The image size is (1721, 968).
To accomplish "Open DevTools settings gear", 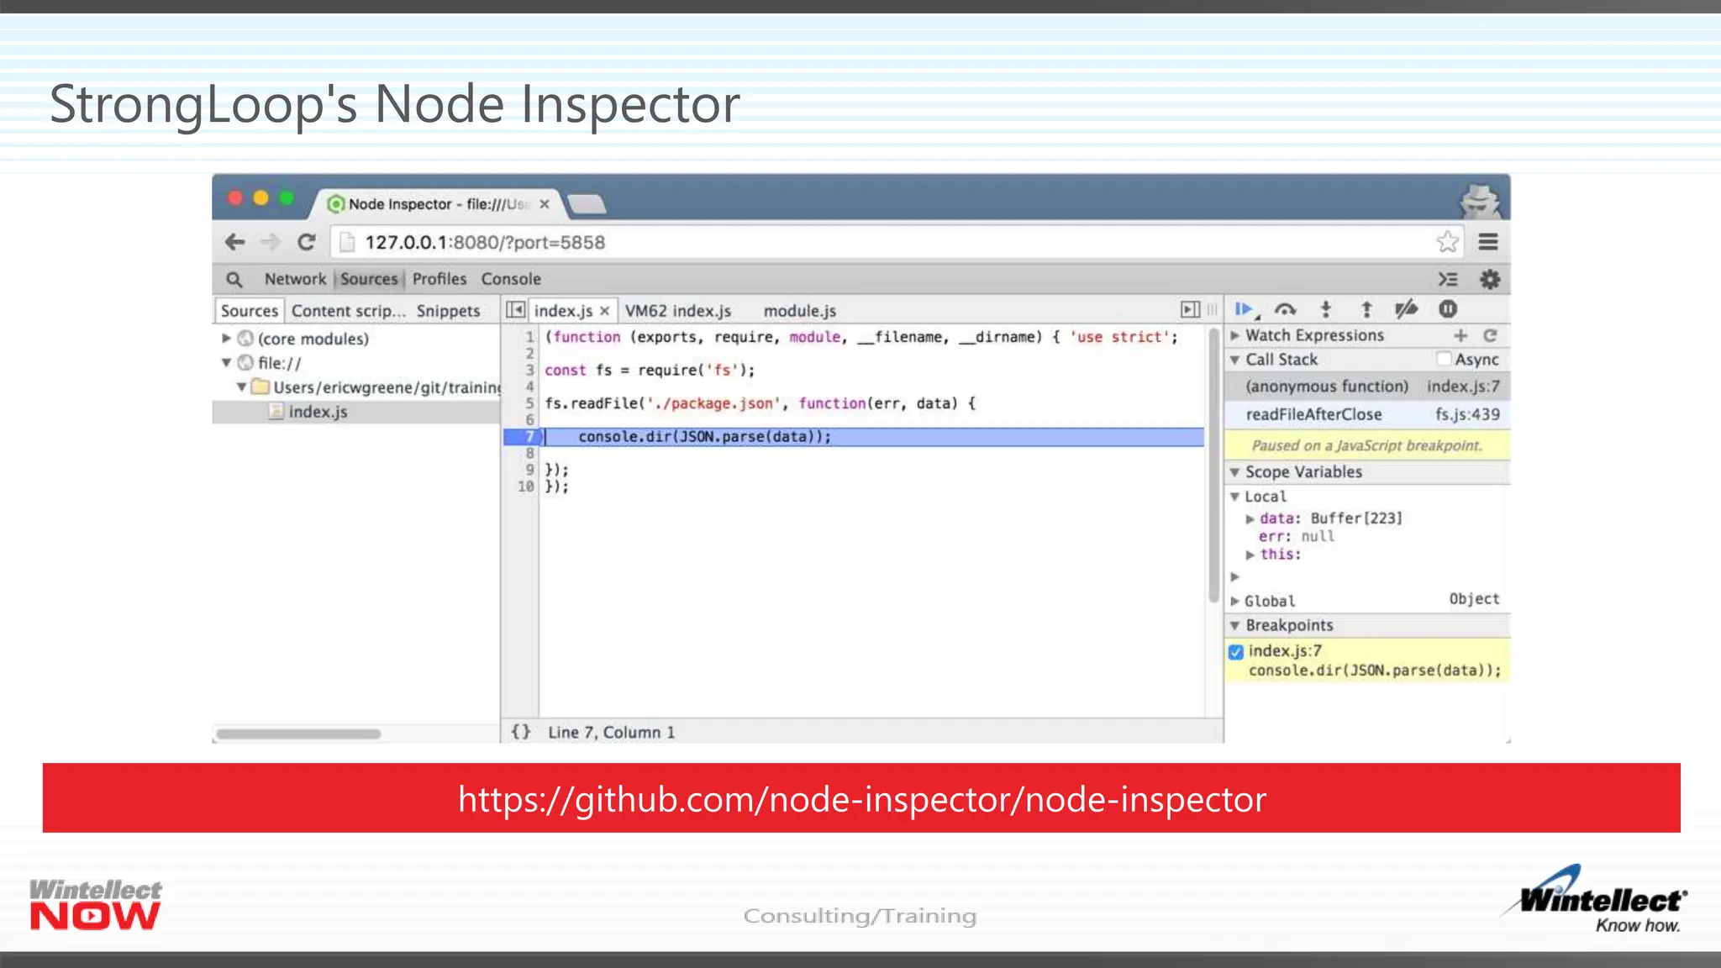I will 1490,279.
